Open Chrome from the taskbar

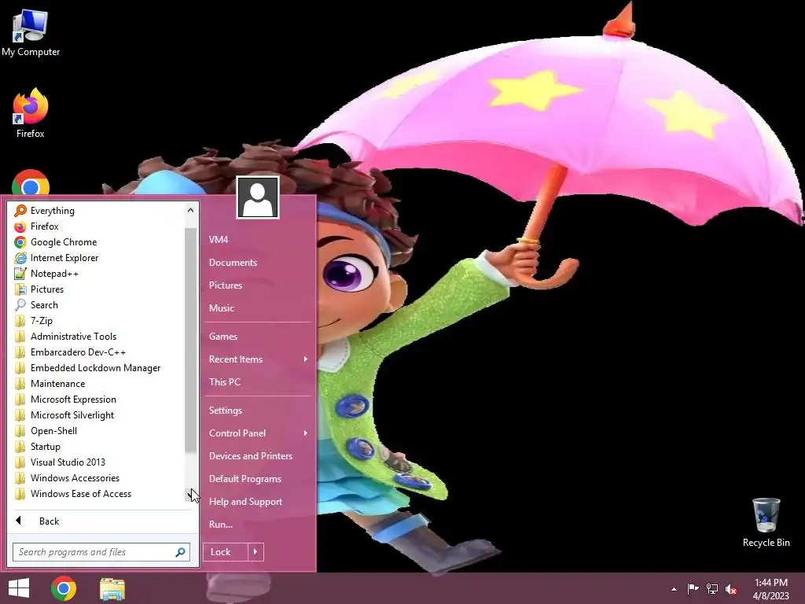pos(64,588)
